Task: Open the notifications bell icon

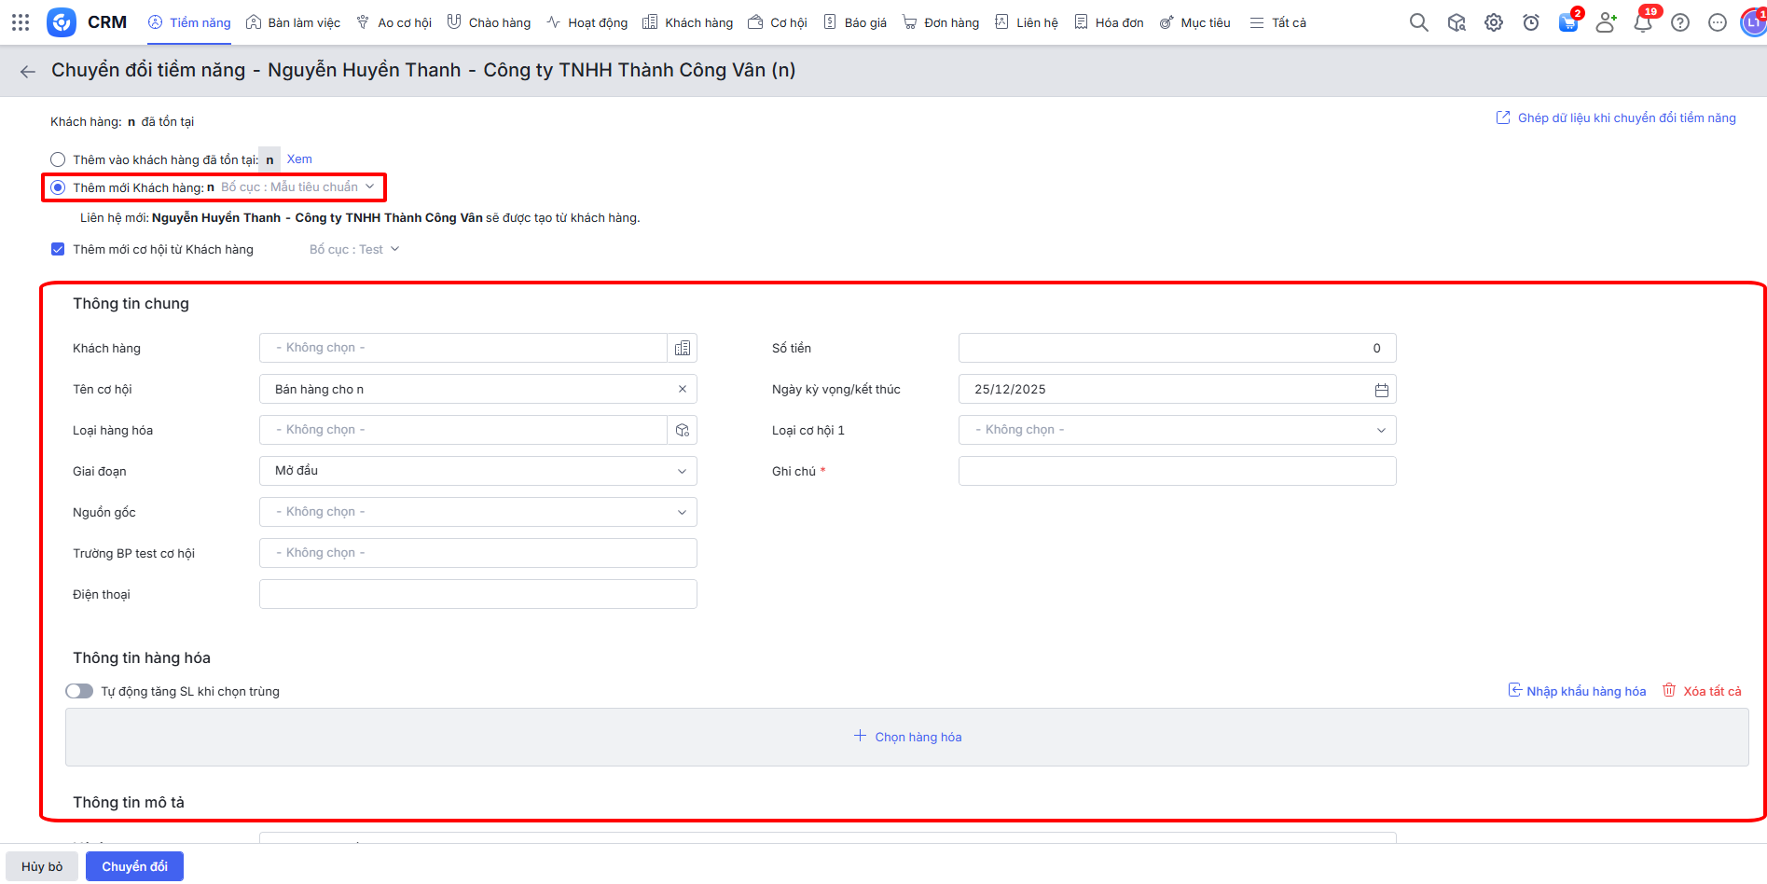Action: (x=1642, y=23)
